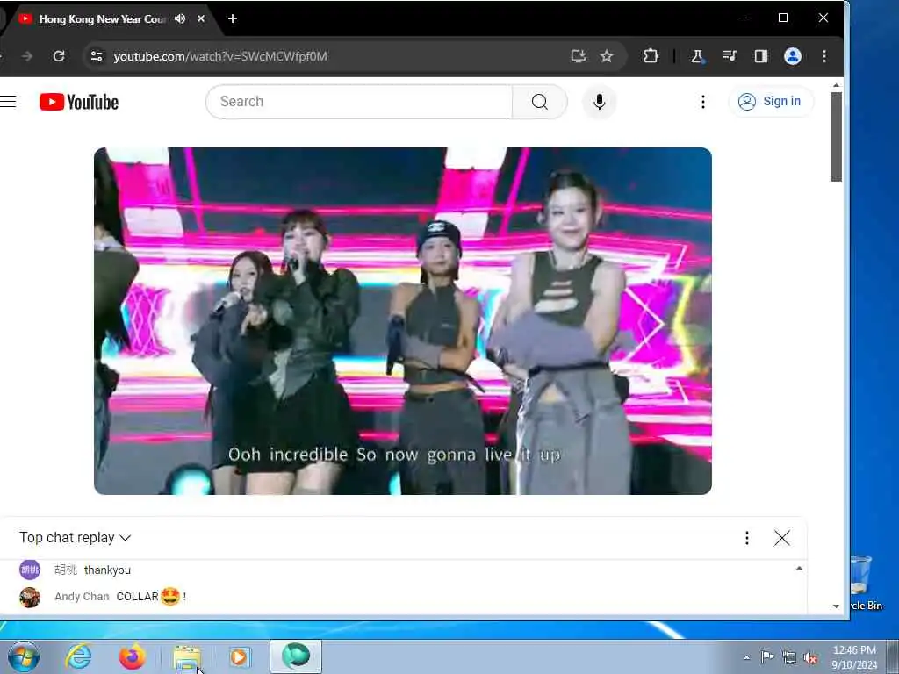This screenshot has width=899, height=674.
Task: Open a new browser tab
Action: [x=232, y=19]
